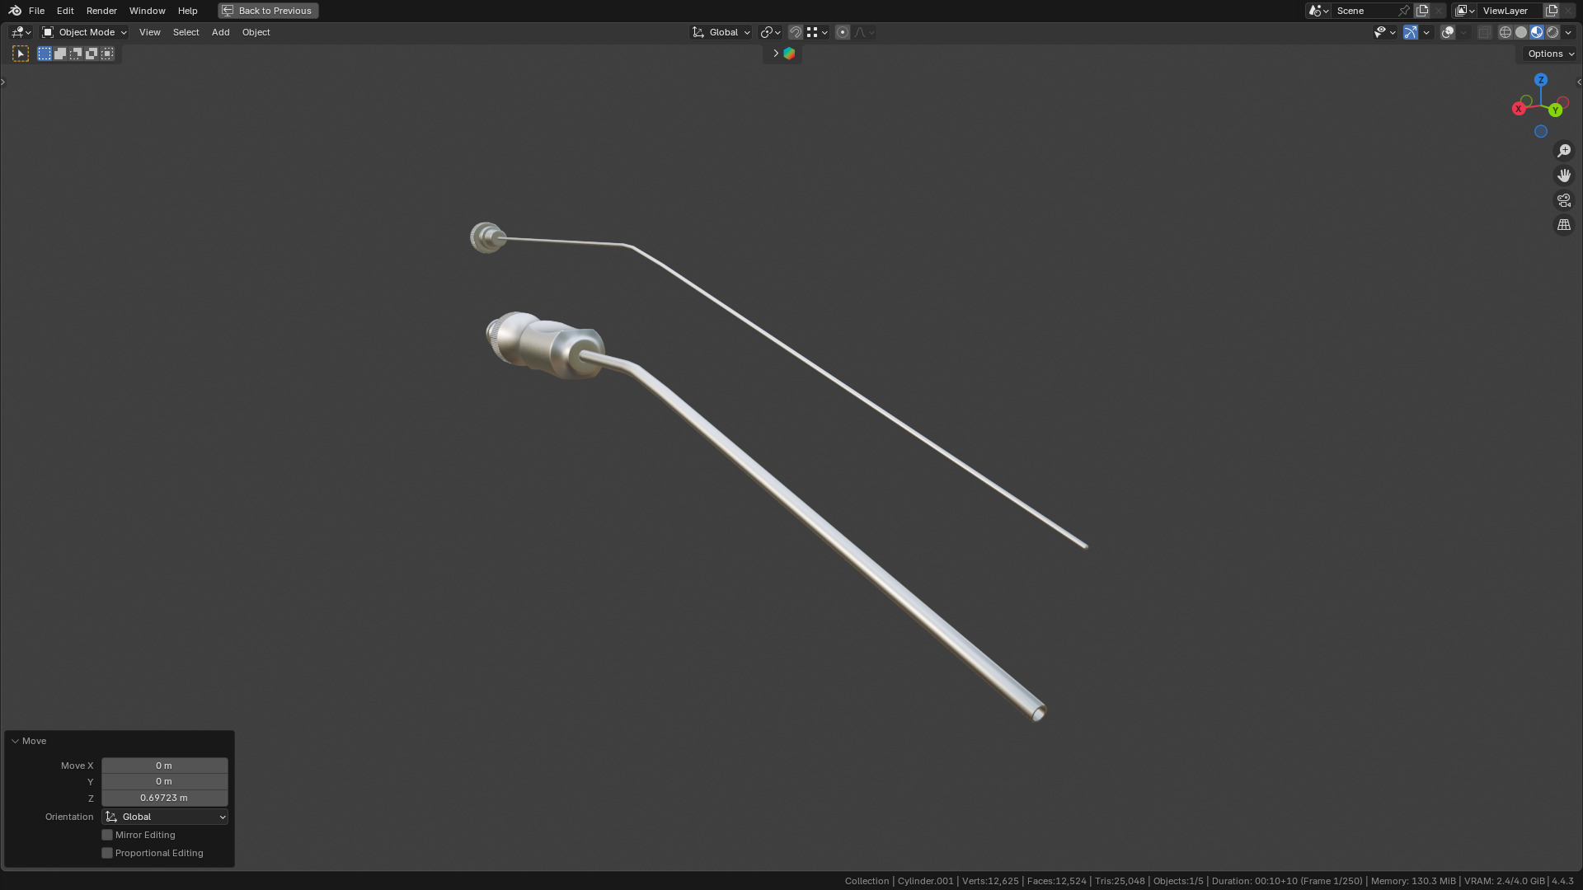
Task: Open the scene browser icon dropdown
Action: [1318, 11]
